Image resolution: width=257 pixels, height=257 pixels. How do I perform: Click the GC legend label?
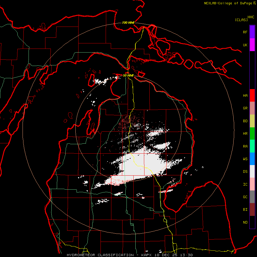[245, 197]
